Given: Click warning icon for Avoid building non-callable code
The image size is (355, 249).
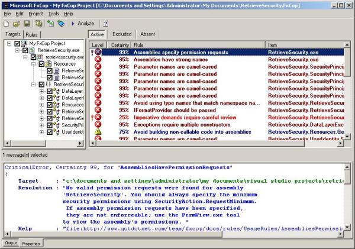Looking at the screenshot, I should point(98,132).
